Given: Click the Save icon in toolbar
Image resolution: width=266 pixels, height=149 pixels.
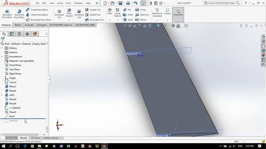Looking at the screenshot, I should [120, 3].
